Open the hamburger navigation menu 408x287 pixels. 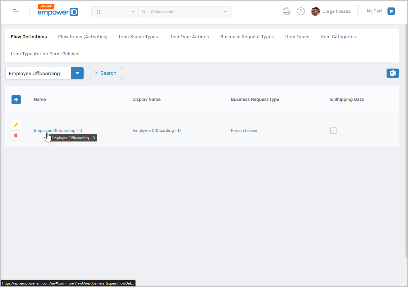(x=16, y=12)
